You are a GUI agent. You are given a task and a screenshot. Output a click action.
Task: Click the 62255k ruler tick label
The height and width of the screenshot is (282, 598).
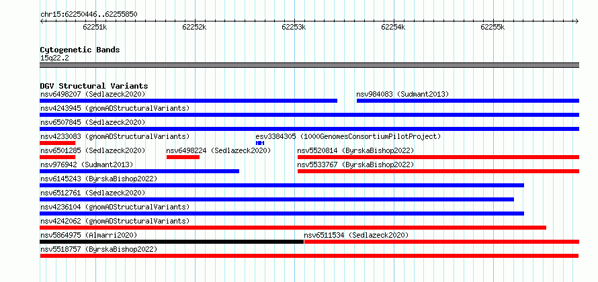tap(493, 27)
